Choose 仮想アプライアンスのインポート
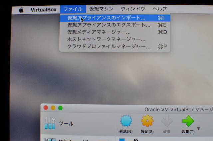The image size is (213, 141). click(x=115, y=18)
